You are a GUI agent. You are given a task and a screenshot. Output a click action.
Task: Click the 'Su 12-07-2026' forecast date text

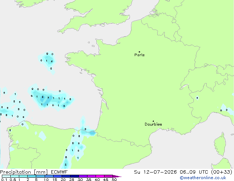155,172
